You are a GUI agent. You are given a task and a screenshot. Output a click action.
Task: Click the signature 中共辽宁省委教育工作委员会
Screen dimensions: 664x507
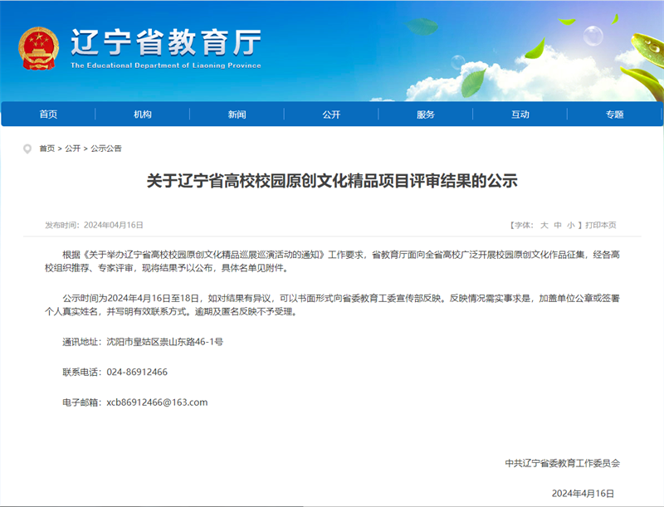pos(563,463)
